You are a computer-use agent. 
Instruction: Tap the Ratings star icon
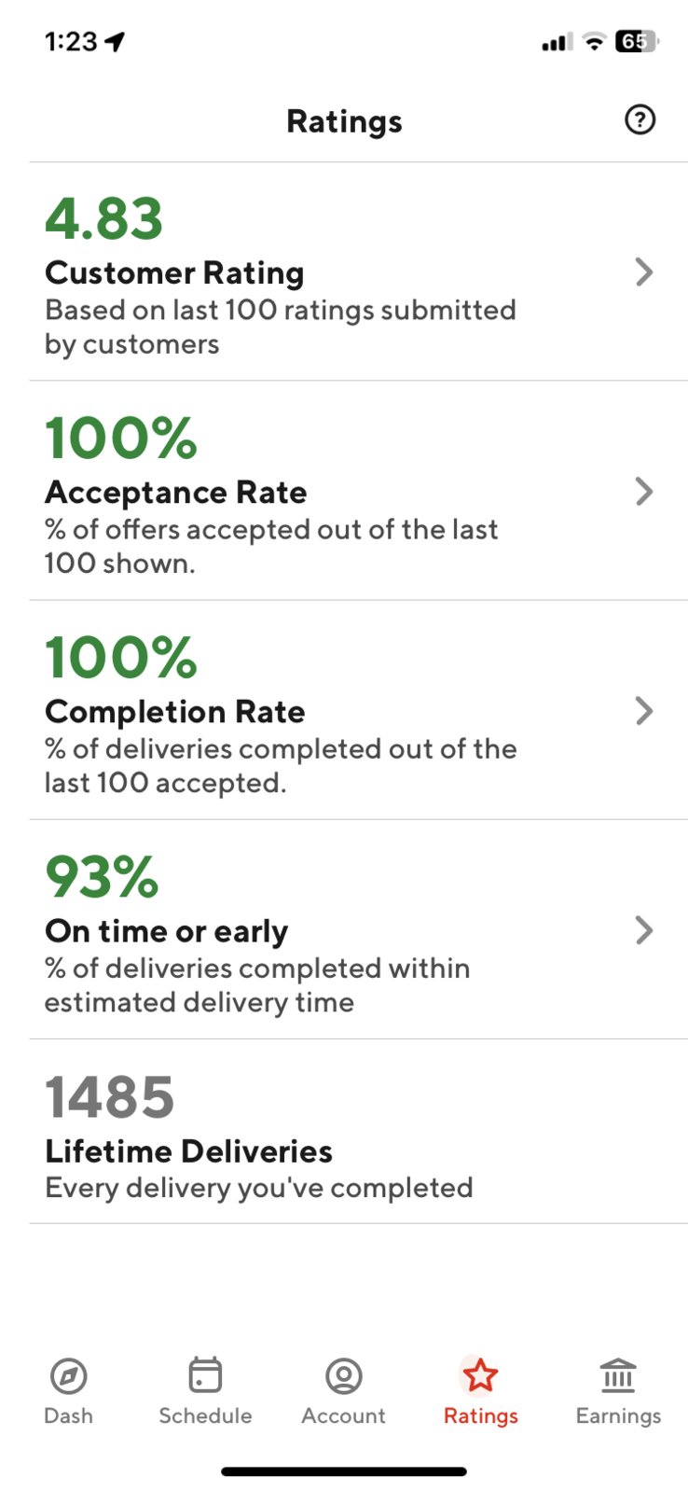pos(480,1375)
